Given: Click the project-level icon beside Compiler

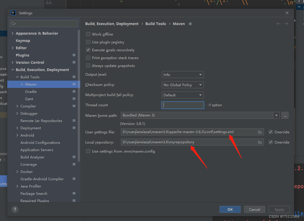Looking at the screenshot, I should [x=74, y=106].
